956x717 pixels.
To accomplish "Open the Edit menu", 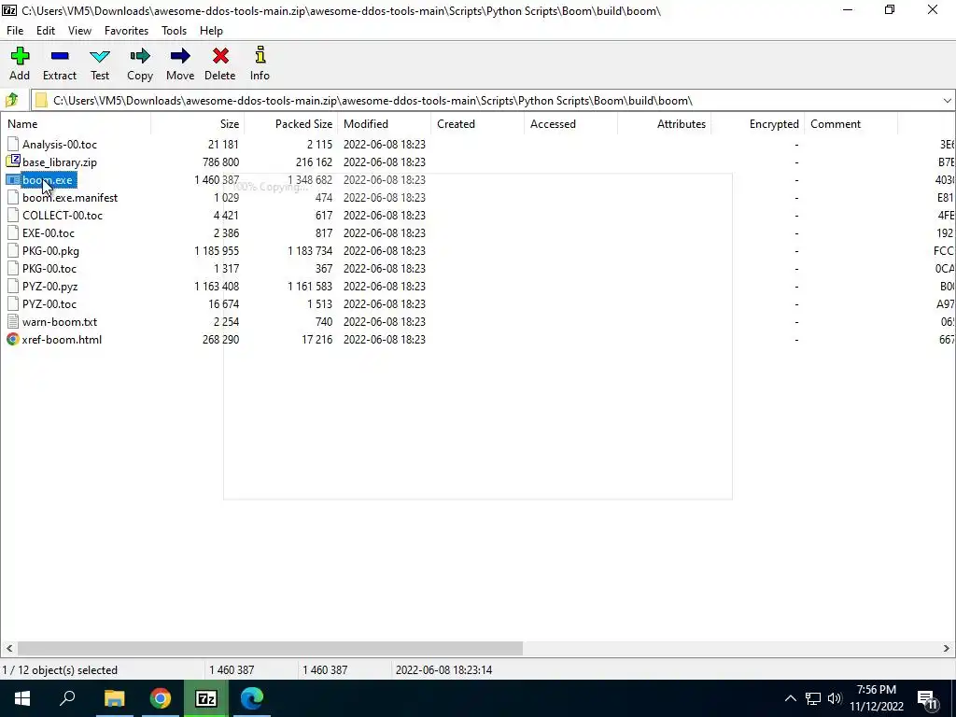I will [46, 31].
